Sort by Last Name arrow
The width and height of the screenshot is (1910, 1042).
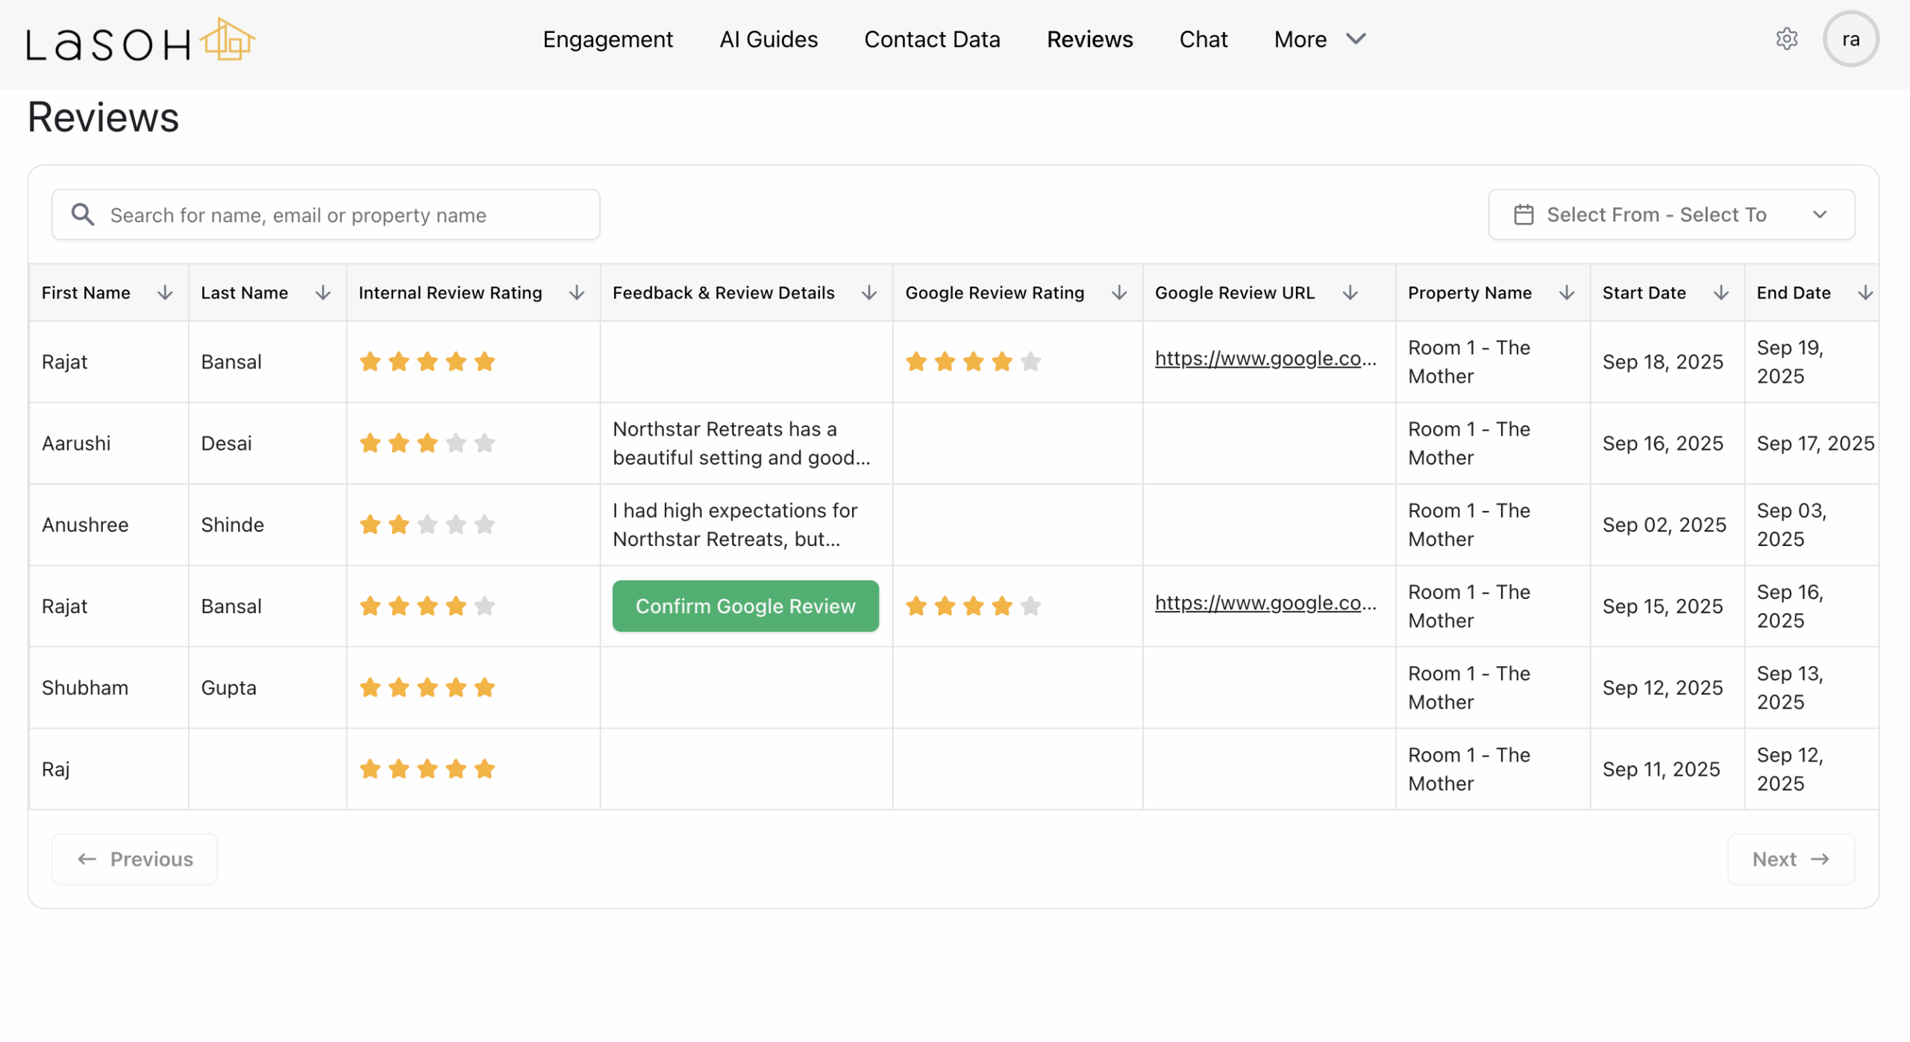click(322, 293)
